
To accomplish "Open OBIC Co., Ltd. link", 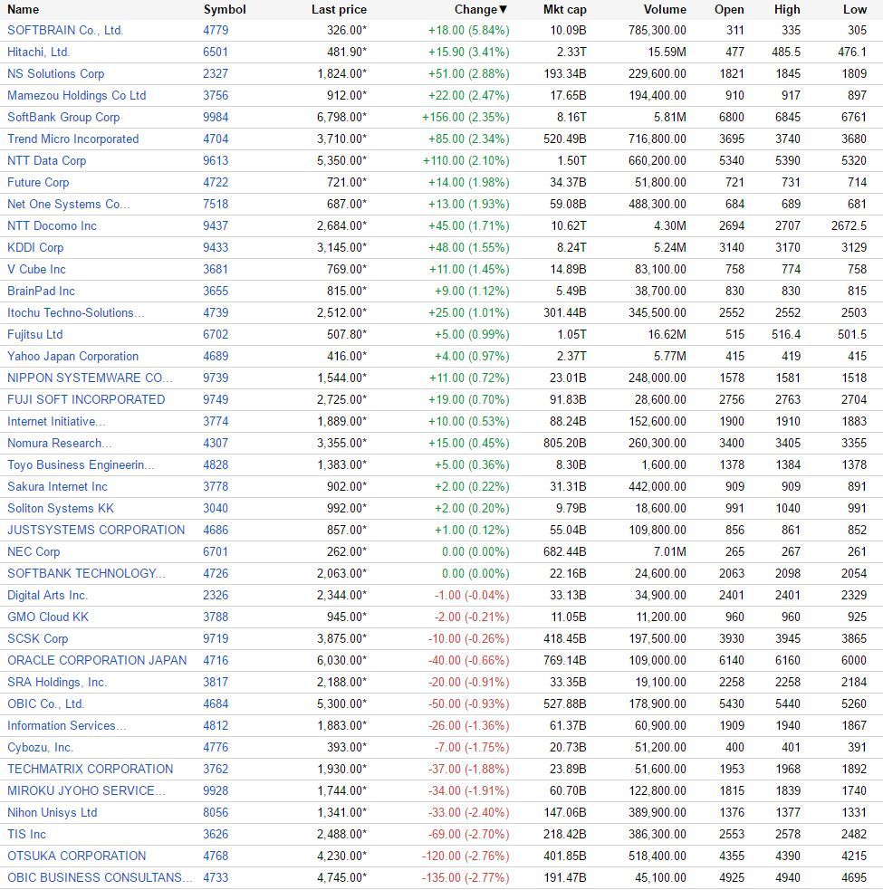I will pyautogui.click(x=45, y=704).
